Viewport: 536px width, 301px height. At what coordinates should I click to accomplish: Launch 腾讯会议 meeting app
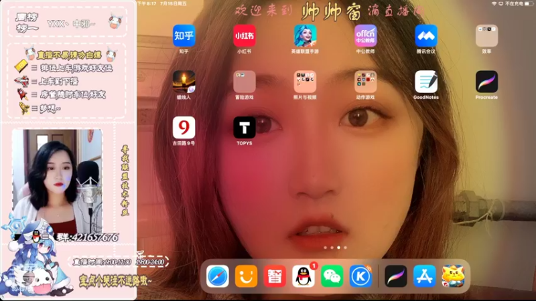click(426, 35)
